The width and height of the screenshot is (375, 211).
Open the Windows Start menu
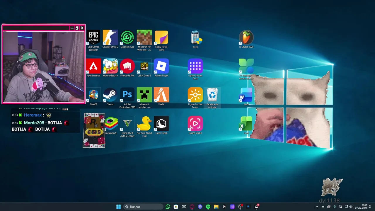coord(118,207)
